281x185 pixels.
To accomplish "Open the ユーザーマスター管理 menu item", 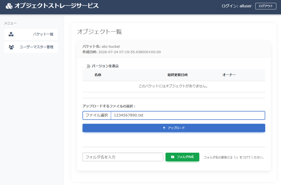I will [31, 47].
